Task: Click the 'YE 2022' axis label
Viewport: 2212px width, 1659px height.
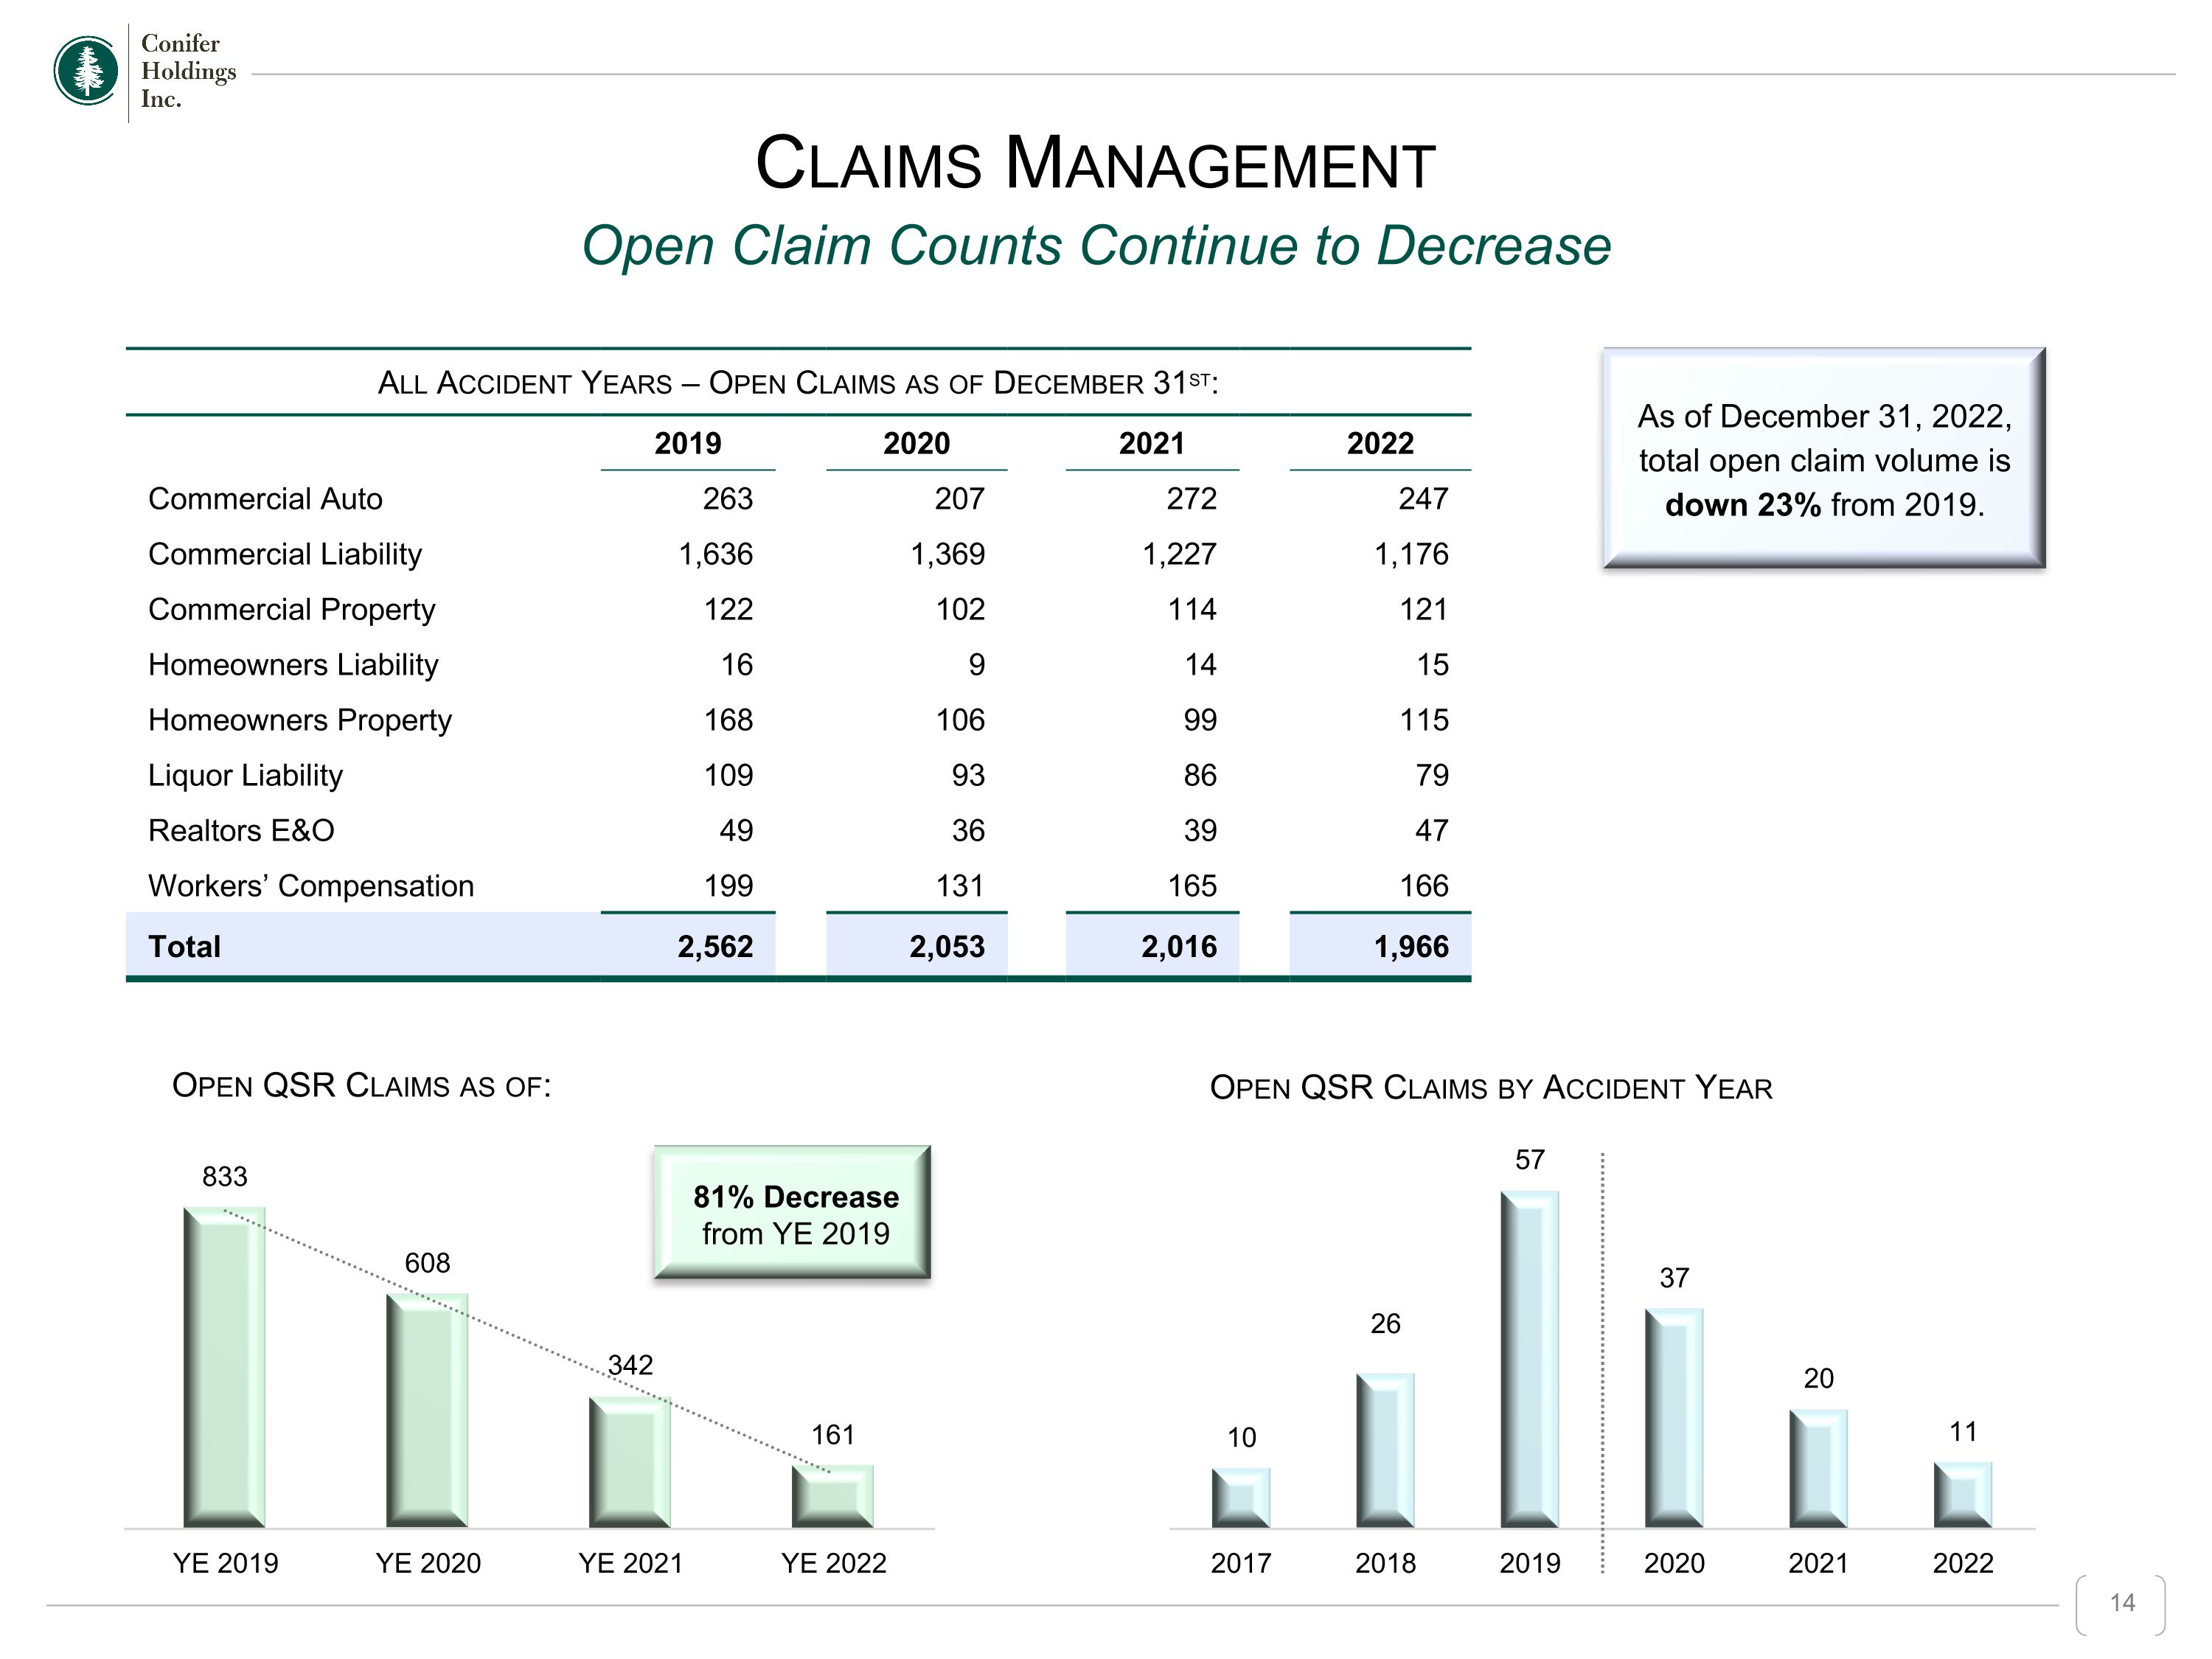Action: (833, 1563)
